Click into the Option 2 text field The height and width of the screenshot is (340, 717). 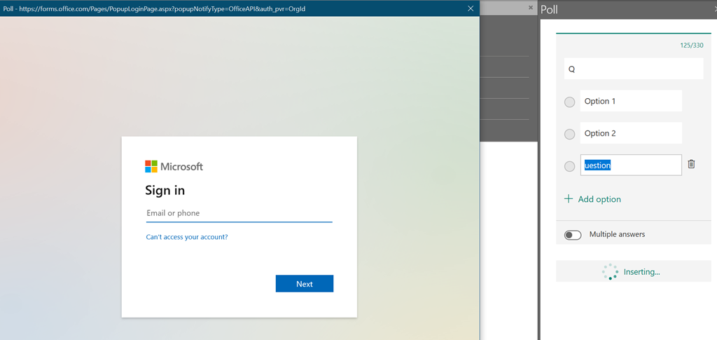(x=630, y=133)
